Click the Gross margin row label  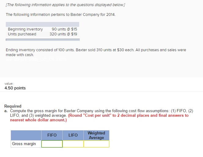pyautogui.click(x=24, y=144)
